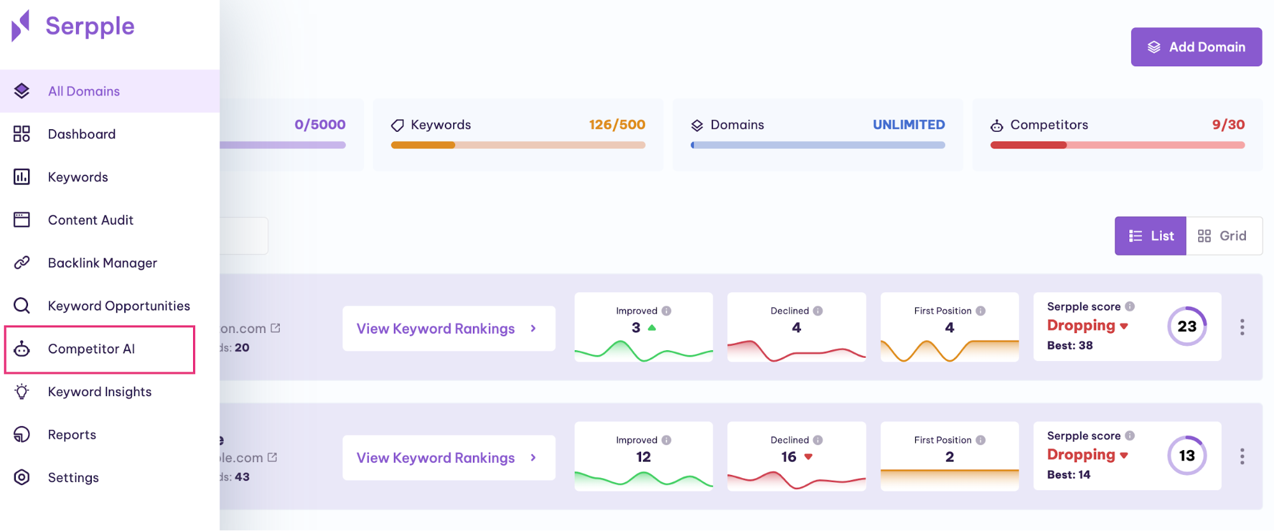
Task: Click the Serpple logo icon
Action: pos(20,25)
